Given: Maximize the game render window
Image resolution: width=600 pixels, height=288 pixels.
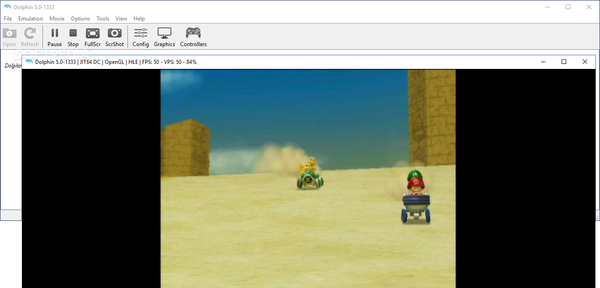Looking at the screenshot, I should (564, 62).
